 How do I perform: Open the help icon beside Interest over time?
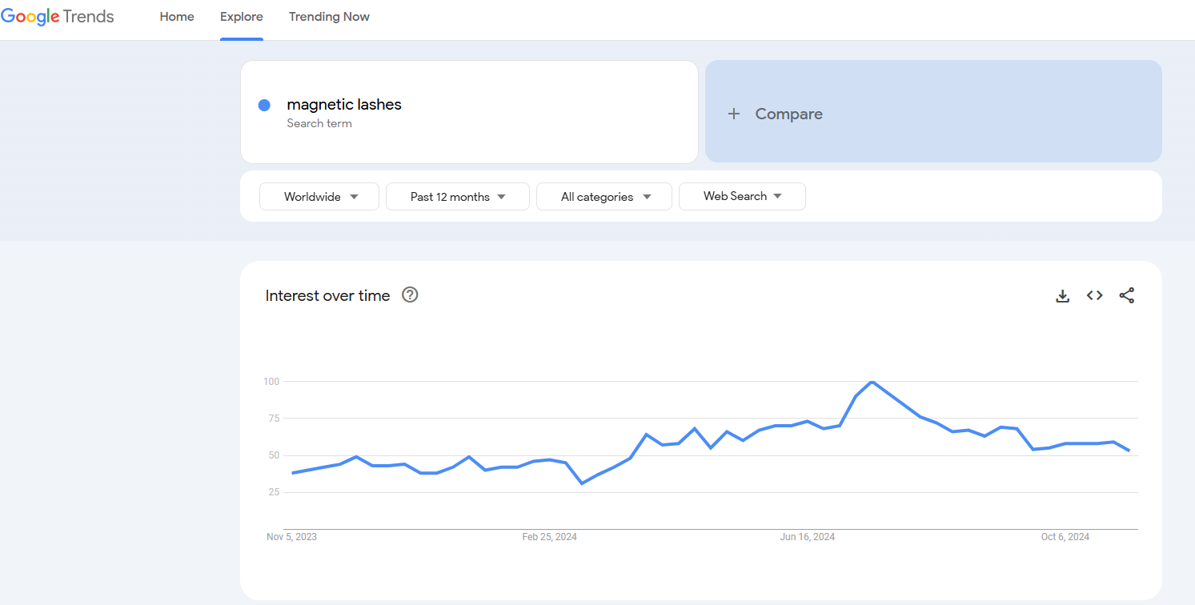pyautogui.click(x=410, y=295)
